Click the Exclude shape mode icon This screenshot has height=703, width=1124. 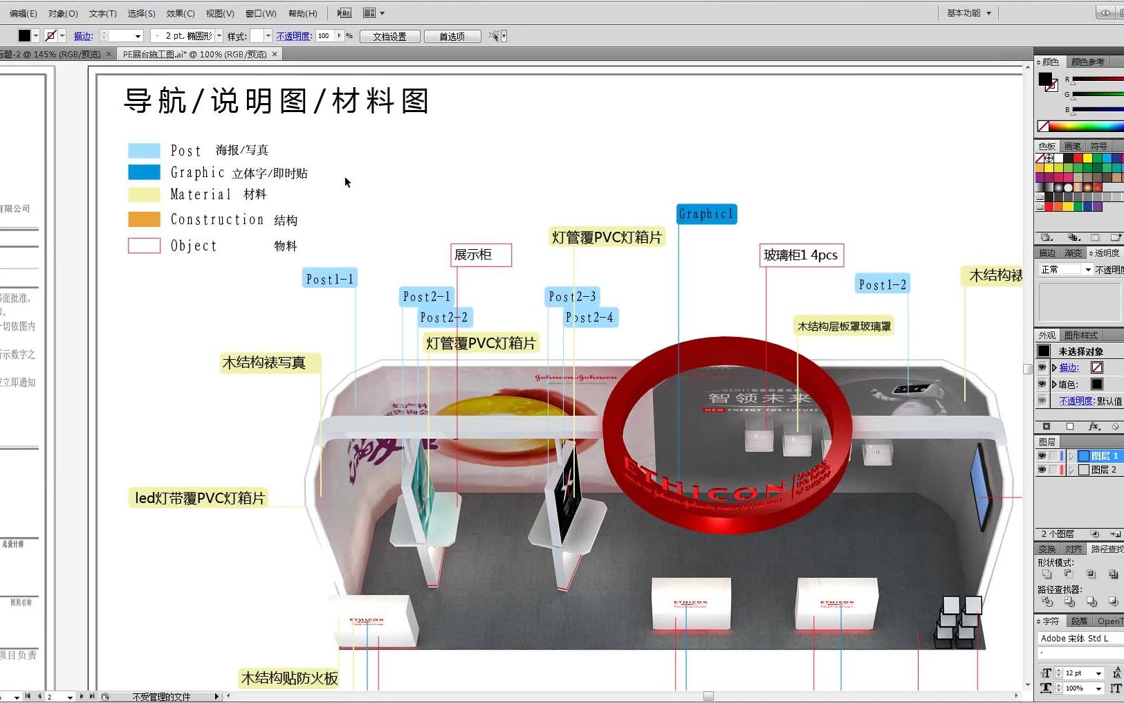tap(1113, 574)
